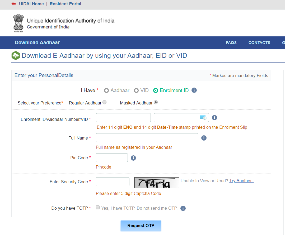Open the FAQS menu item
This screenshot has width=285, height=235.
click(231, 43)
